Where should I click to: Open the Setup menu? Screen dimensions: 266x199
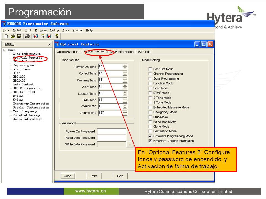click(x=55, y=30)
